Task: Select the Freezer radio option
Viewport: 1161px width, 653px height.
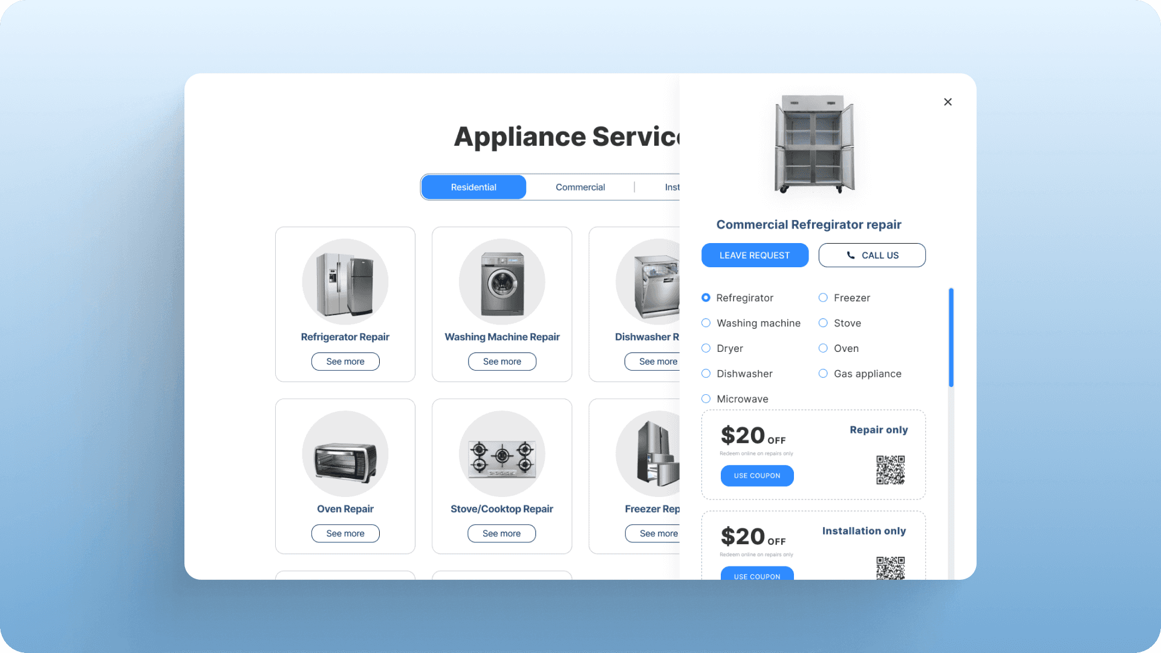Action: 823,297
